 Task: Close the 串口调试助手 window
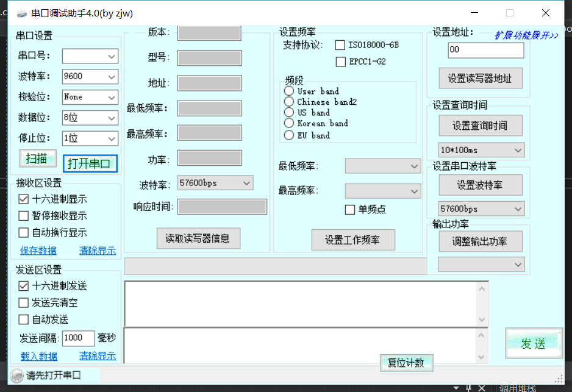546,13
